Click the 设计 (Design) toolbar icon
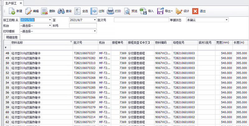Image resolution: width=249 pixels, height=126 pixels. 179,11
